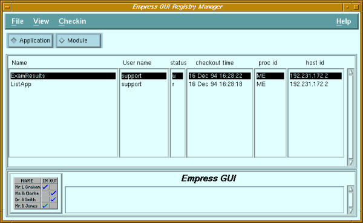Click host id in the ExamResults row
Screen dimensions: 363x223
coord(316,76)
